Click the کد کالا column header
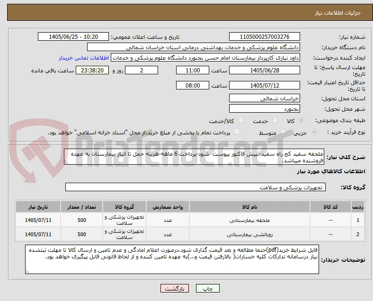 330,207
